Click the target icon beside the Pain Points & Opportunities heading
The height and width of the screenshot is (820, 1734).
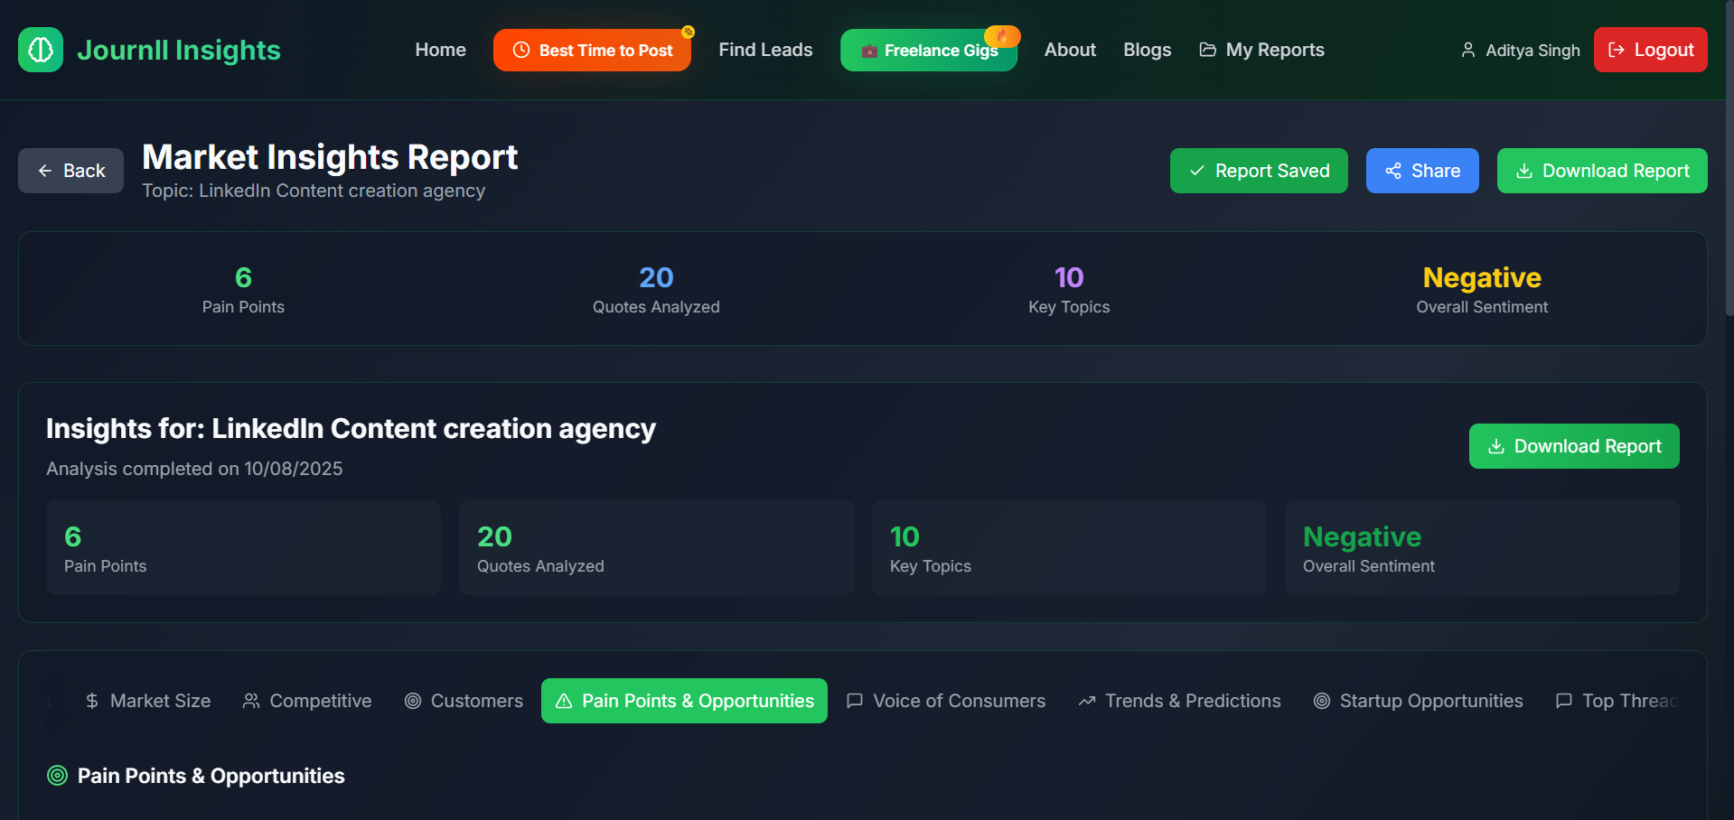[x=57, y=776]
